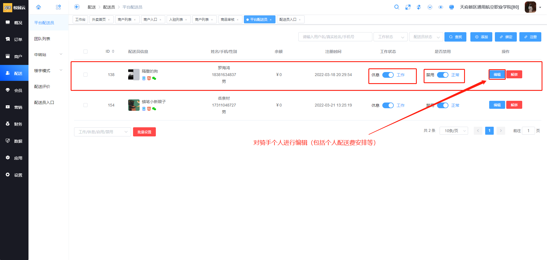
Task: Select 配送评价 in the submenu
Action: click(48, 87)
